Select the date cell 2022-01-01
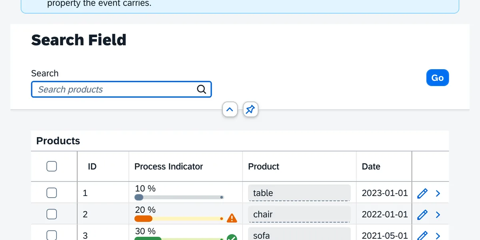This screenshot has width=480, height=240. [x=385, y=214]
